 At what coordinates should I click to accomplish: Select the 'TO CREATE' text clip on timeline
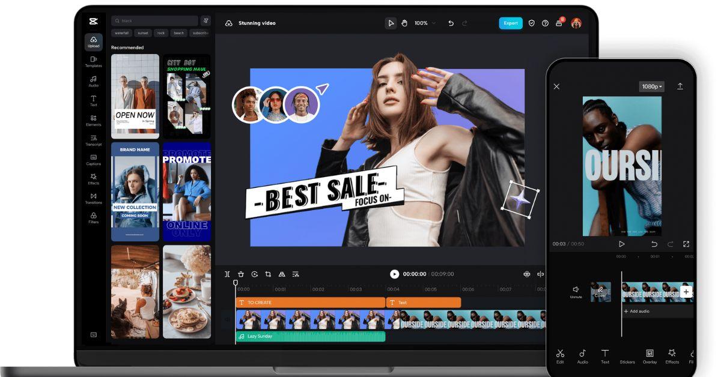point(311,303)
